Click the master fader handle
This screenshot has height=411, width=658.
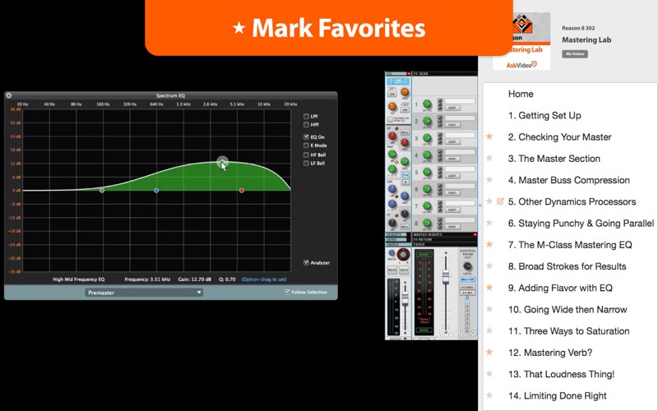(446, 277)
